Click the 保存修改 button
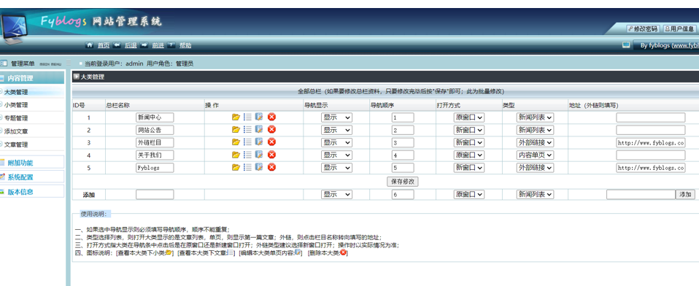The width and height of the screenshot is (699, 286). (x=403, y=182)
